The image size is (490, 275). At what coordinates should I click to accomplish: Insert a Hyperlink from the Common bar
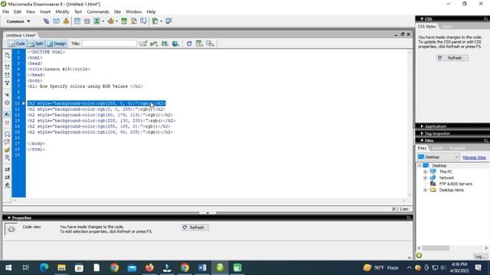pos(46,21)
